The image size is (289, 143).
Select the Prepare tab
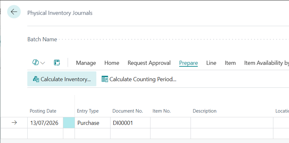point(188,63)
